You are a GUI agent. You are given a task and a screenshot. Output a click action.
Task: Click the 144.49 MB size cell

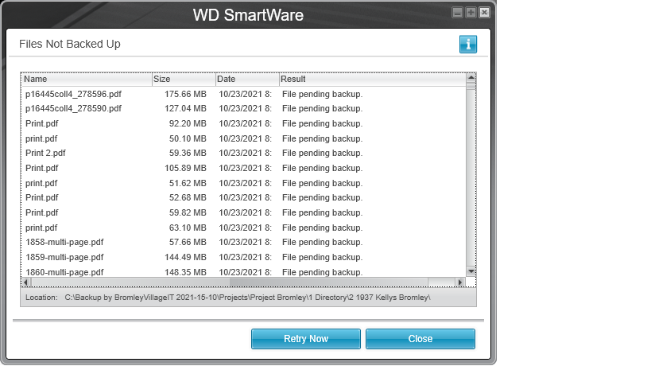(185, 257)
